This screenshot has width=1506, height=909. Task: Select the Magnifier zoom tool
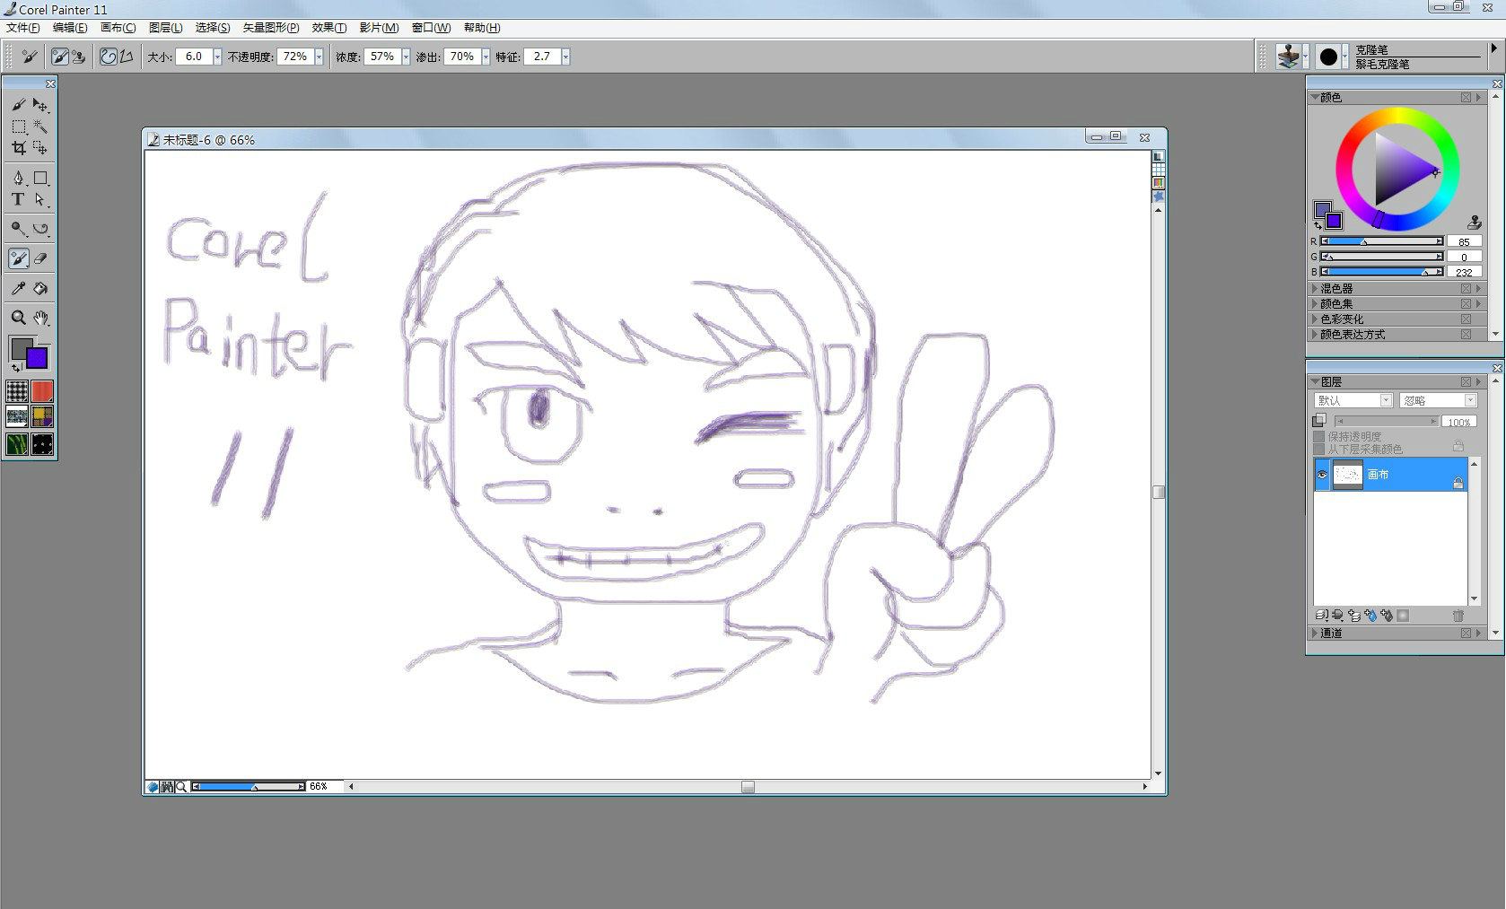(x=18, y=318)
